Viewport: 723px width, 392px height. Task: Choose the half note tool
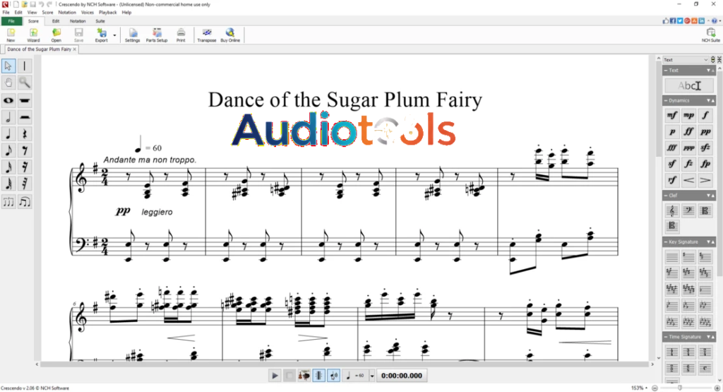(x=8, y=117)
